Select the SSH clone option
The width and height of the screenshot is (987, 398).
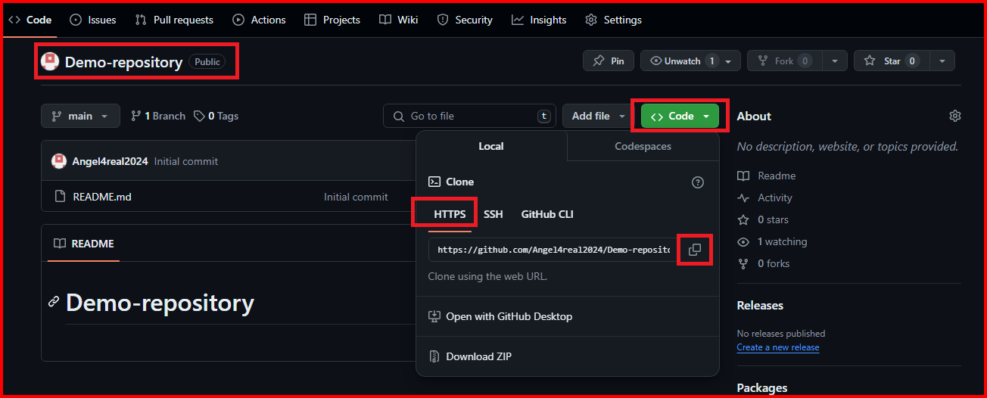493,214
